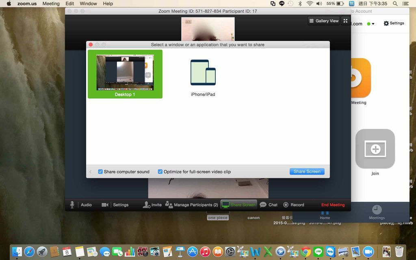Open the Window menu
Screen dimensions: 416x260
88,3
